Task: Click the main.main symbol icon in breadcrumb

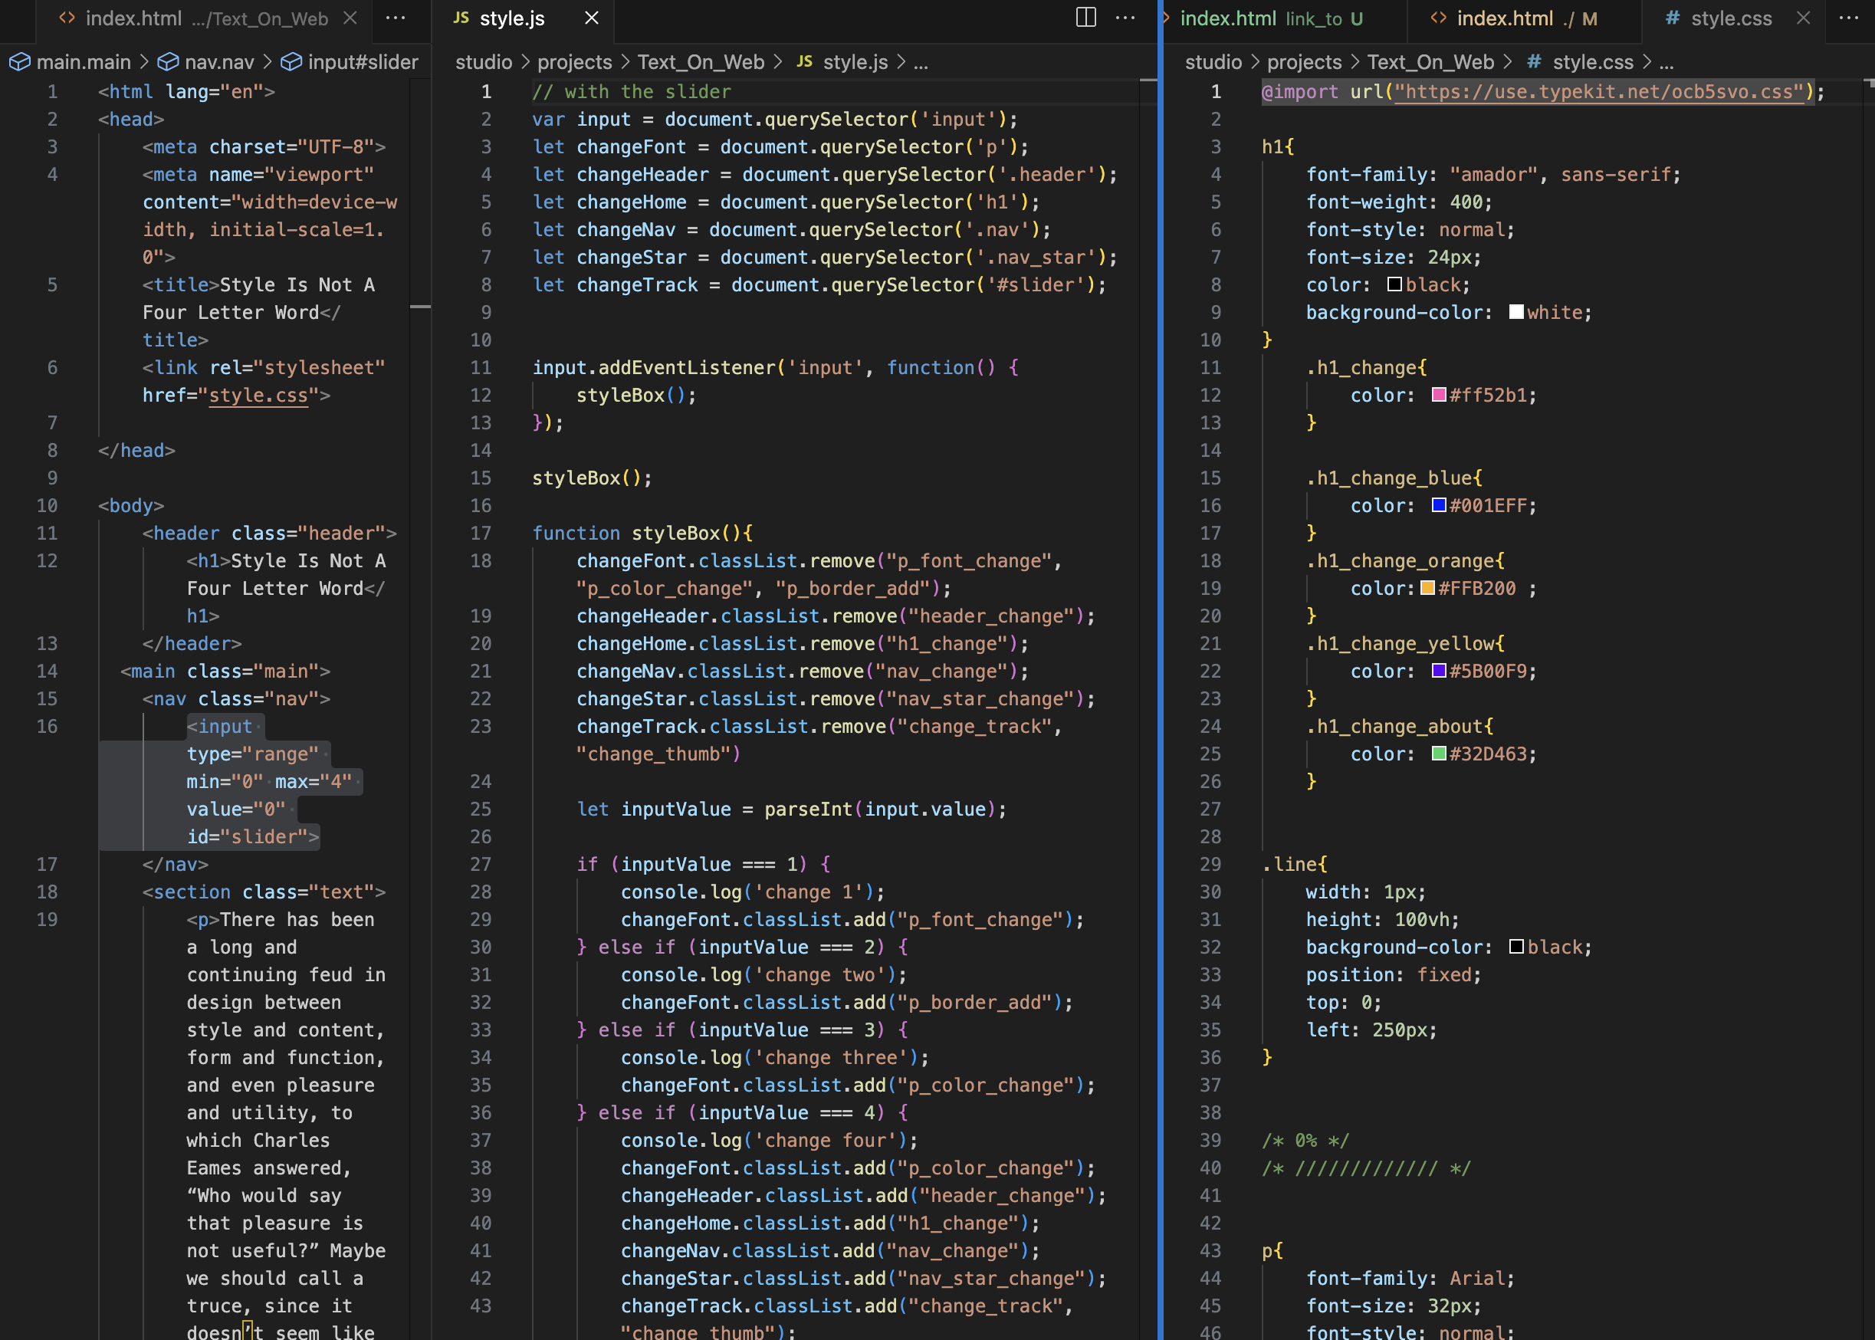Action: tap(20, 62)
